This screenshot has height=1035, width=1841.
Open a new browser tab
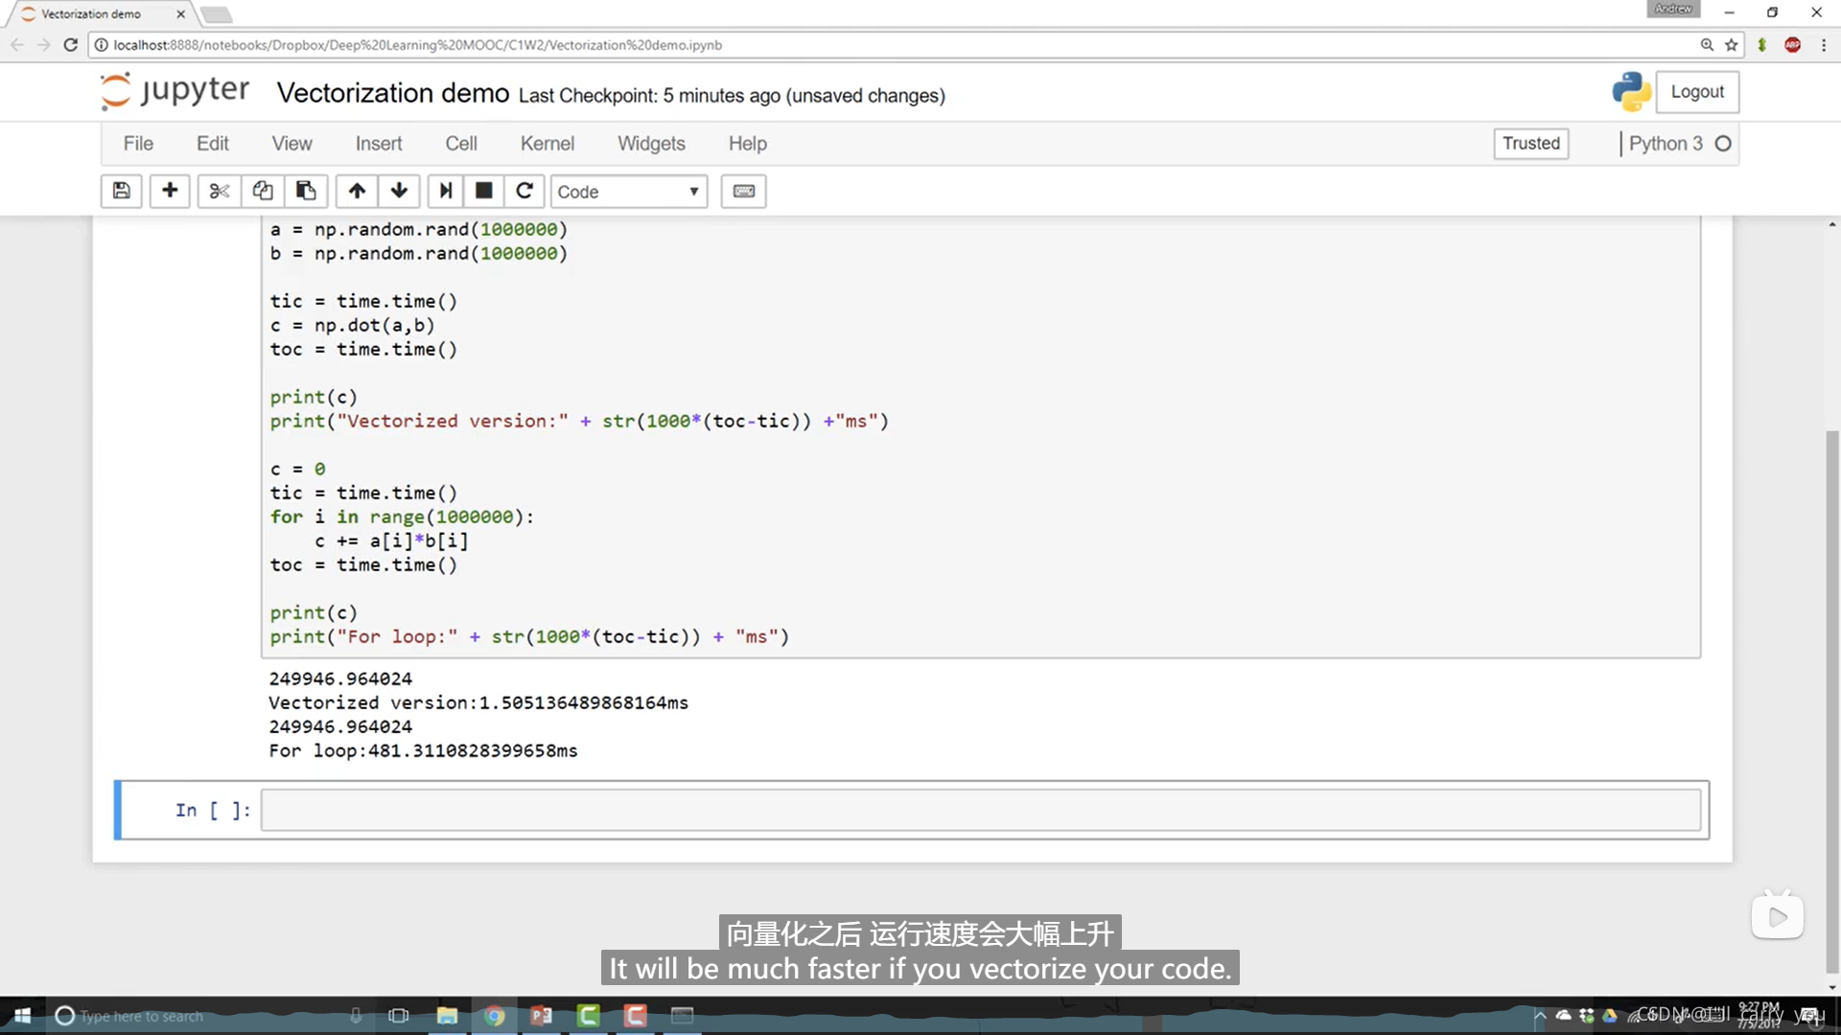217,13
